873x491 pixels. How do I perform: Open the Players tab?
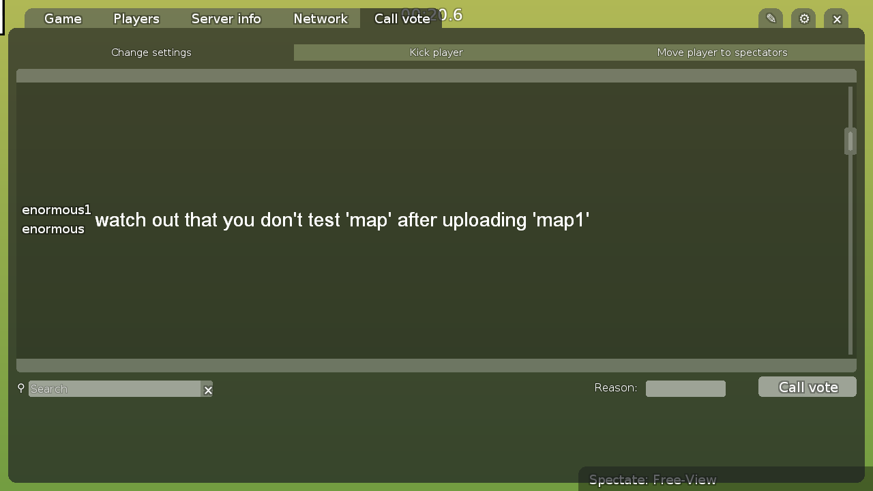pos(136,18)
